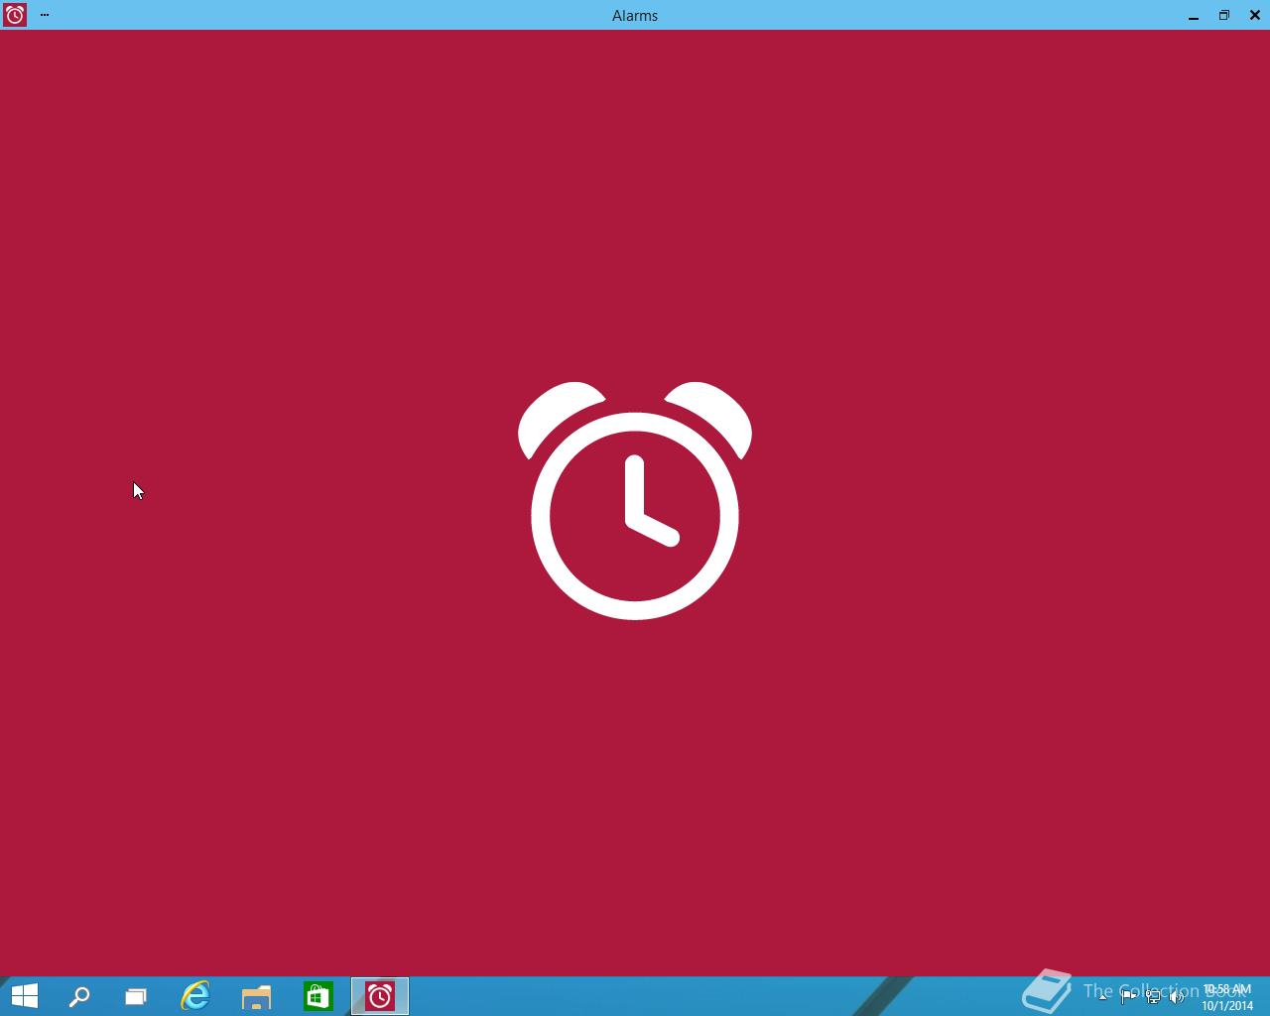The width and height of the screenshot is (1270, 1016).
Task: Open the Windows Store taskbar icon
Action: pos(317,996)
